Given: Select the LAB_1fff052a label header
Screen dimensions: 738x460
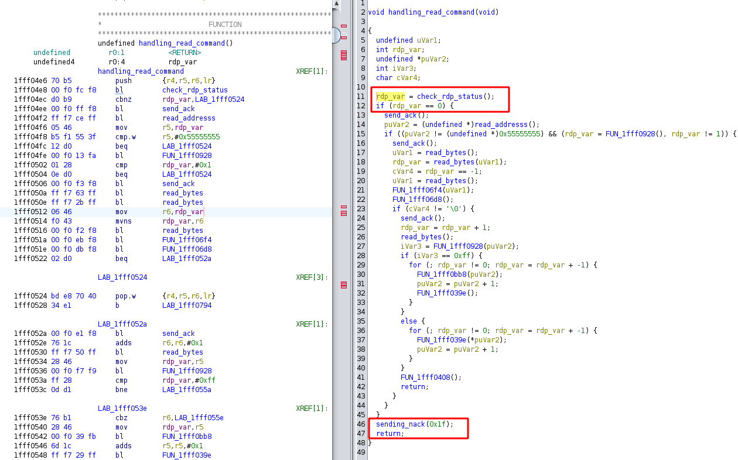Looking at the screenshot, I should click(122, 324).
